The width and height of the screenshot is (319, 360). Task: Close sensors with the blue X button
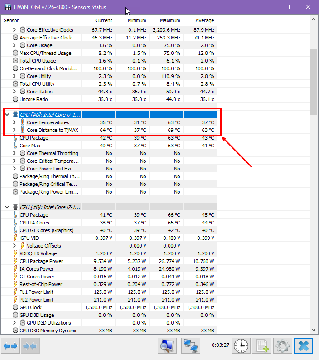coord(304,346)
